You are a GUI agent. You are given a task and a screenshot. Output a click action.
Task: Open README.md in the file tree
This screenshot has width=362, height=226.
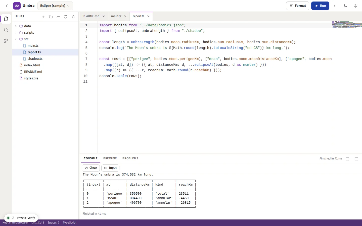(x=45, y=72)
